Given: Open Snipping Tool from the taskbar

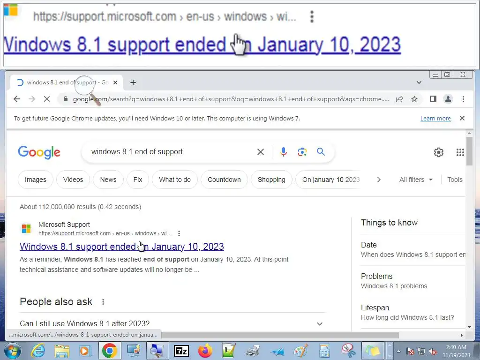Looking at the screenshot, I should coord(349,351).
